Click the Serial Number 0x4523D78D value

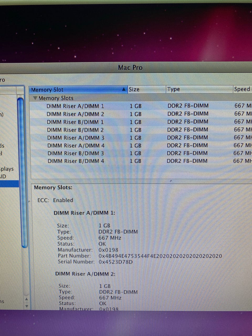115,262
